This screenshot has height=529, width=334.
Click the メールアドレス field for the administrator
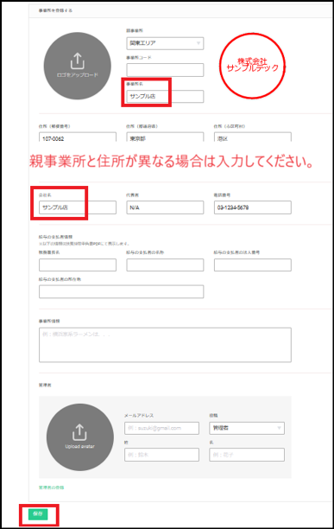161,428
